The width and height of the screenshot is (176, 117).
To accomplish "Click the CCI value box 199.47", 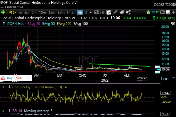I will pos(165,93).
